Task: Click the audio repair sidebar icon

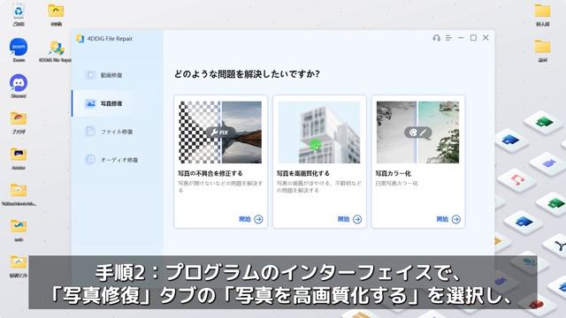Action: coord(90,159)
